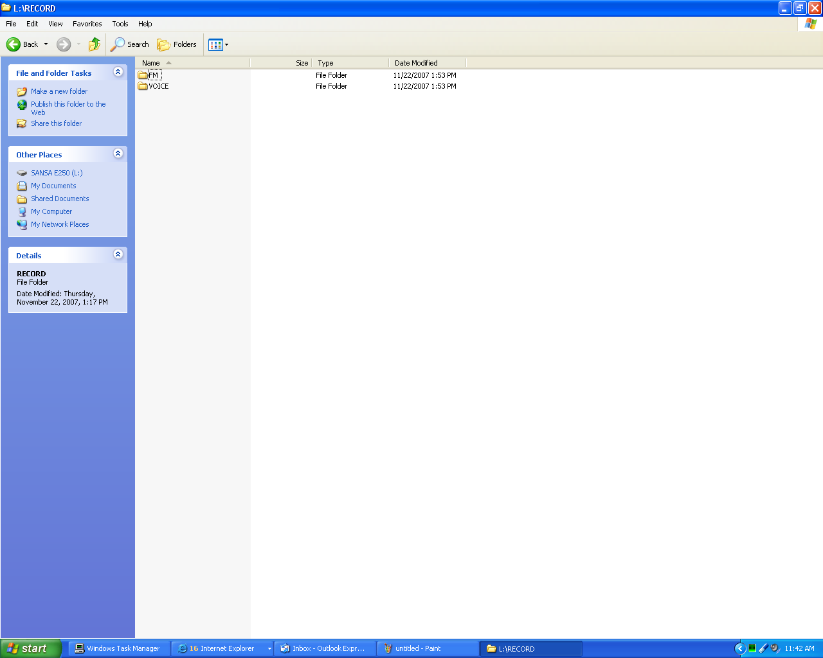Click the Up folder icon in toolbar
Screen dimensions: 823x658
95,44
